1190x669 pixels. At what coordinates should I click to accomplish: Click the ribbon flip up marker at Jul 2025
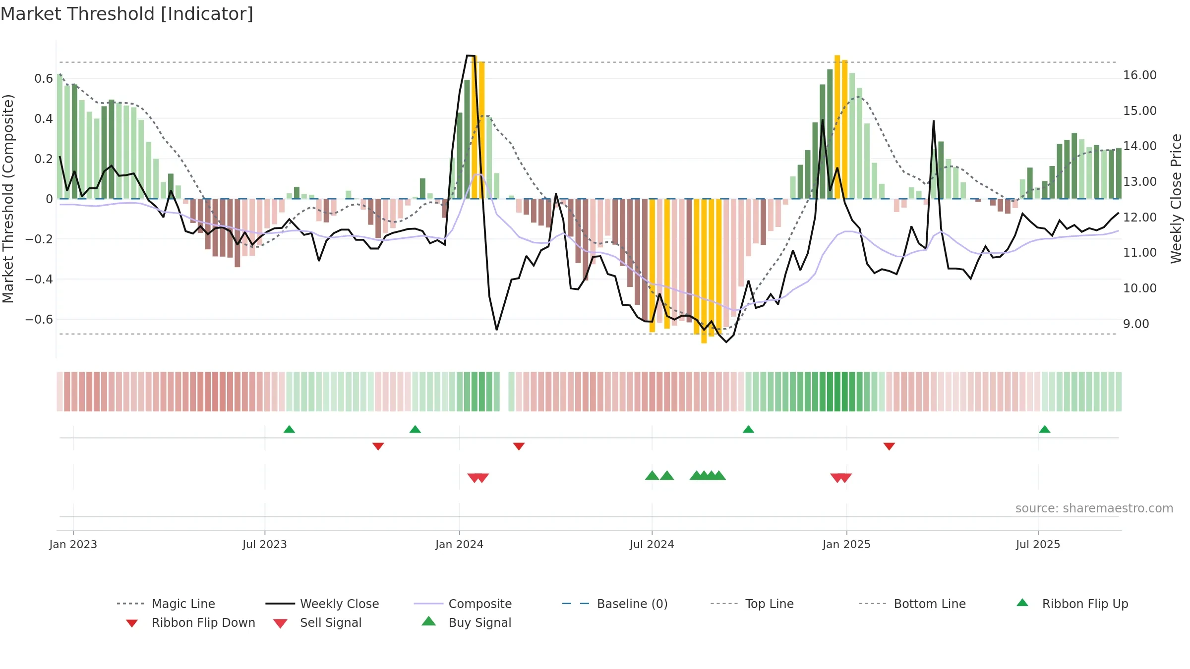pos(1045,429)
